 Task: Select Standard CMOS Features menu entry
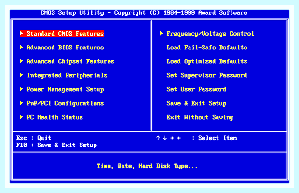(62, 34)
